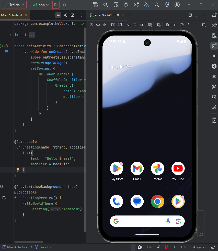Click the Search Everywhere magnifier icon
Screen dimensions: 218x251
157,5
